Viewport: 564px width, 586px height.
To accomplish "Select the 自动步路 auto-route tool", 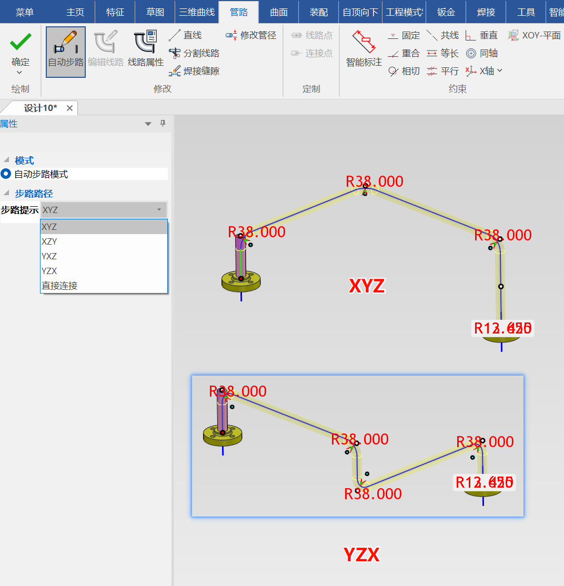I will (66, 52).
